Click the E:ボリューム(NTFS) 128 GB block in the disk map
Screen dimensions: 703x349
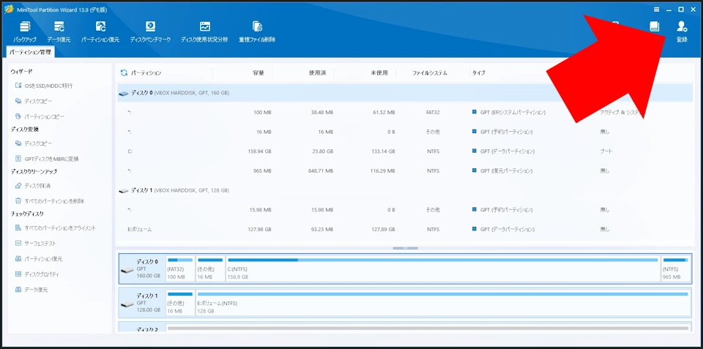click(x=443, y=302)
